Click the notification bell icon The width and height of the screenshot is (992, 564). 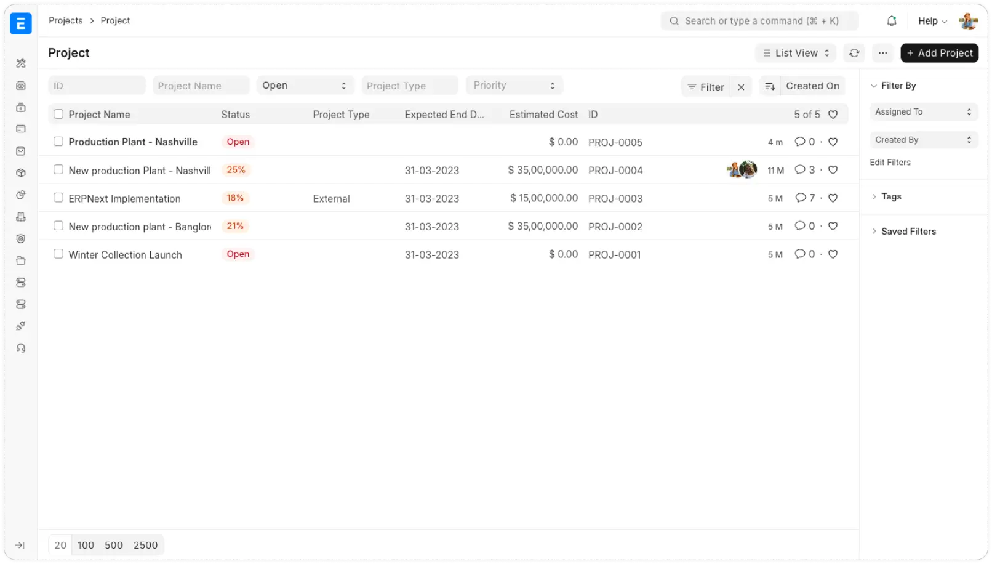[890, 20]
